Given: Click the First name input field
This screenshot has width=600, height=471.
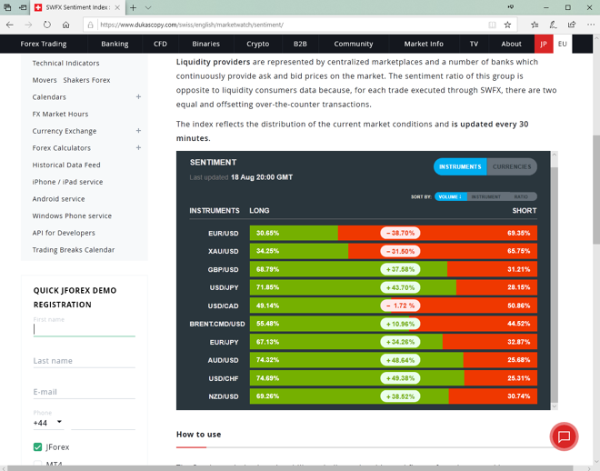Looking at the screenshot, I should [85, 329].
